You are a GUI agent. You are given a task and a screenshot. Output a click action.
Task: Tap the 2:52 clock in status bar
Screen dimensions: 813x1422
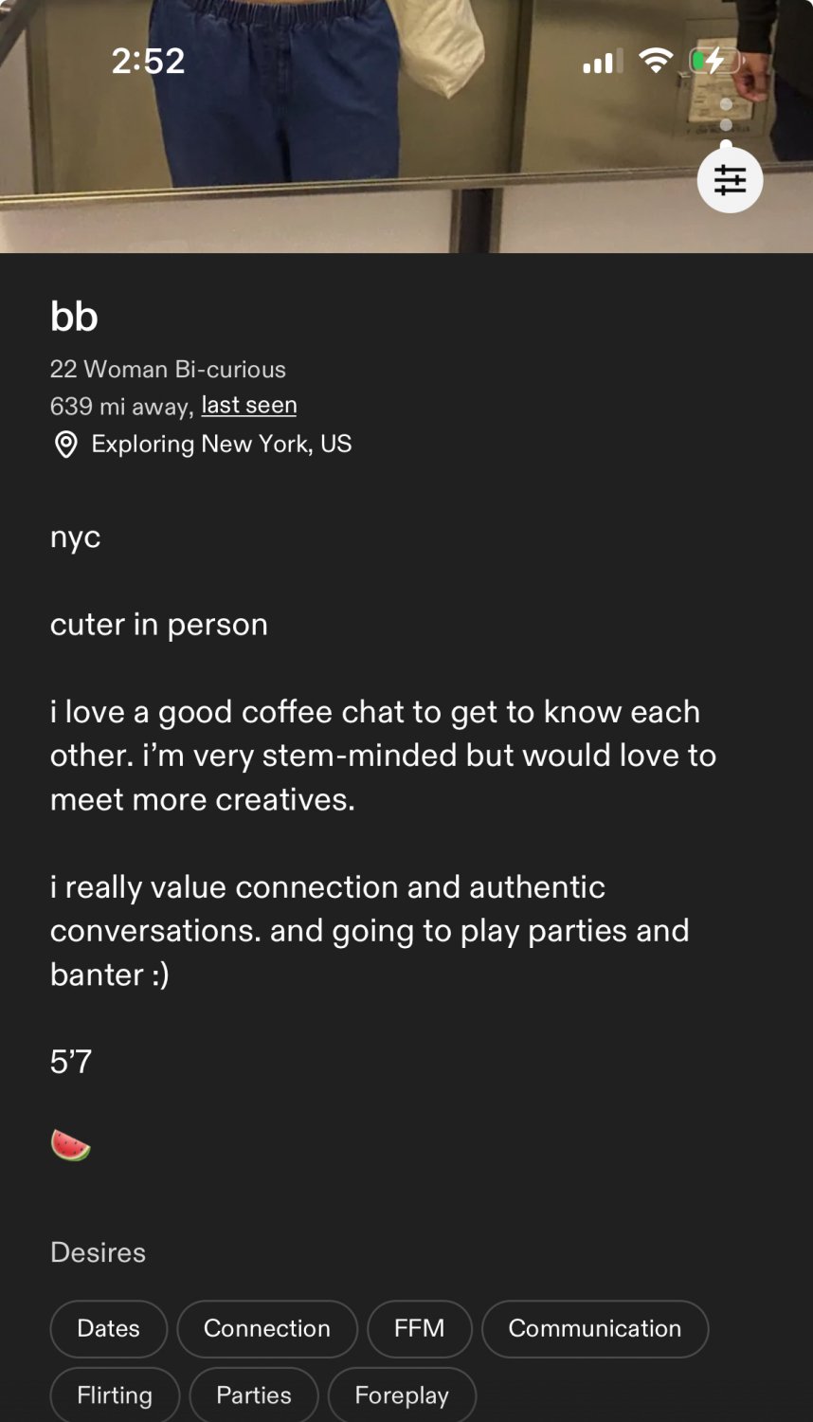pos(148,62)
